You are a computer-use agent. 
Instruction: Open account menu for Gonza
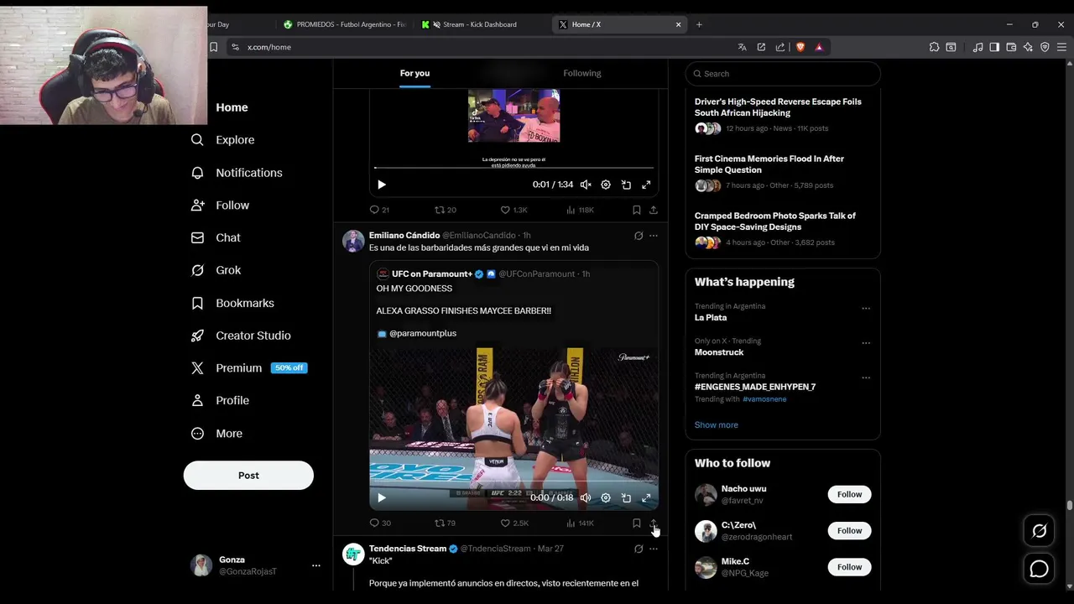tap(256, 565)
